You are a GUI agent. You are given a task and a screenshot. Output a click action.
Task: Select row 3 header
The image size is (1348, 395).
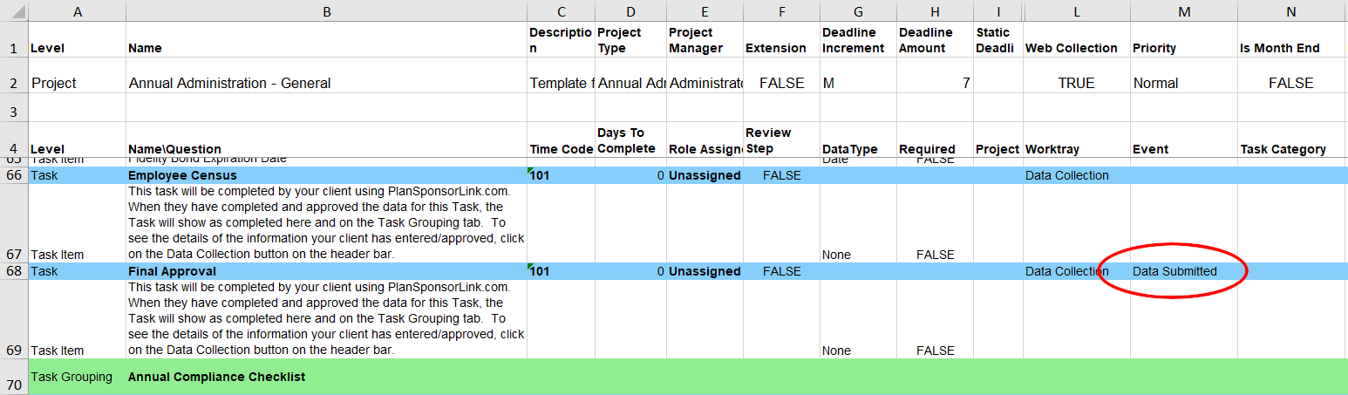(x=14, y=108)
